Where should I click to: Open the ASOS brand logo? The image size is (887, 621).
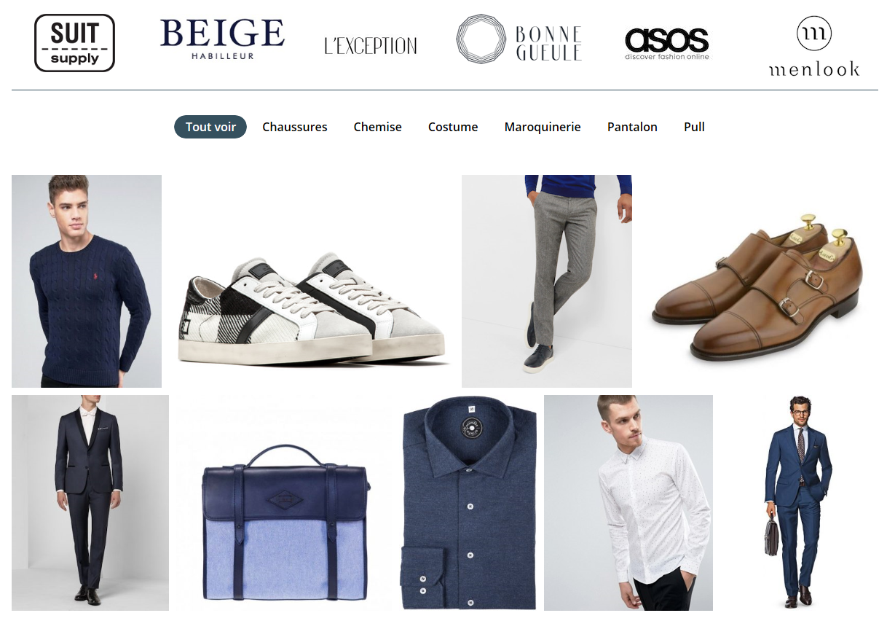tap(667, 43)
